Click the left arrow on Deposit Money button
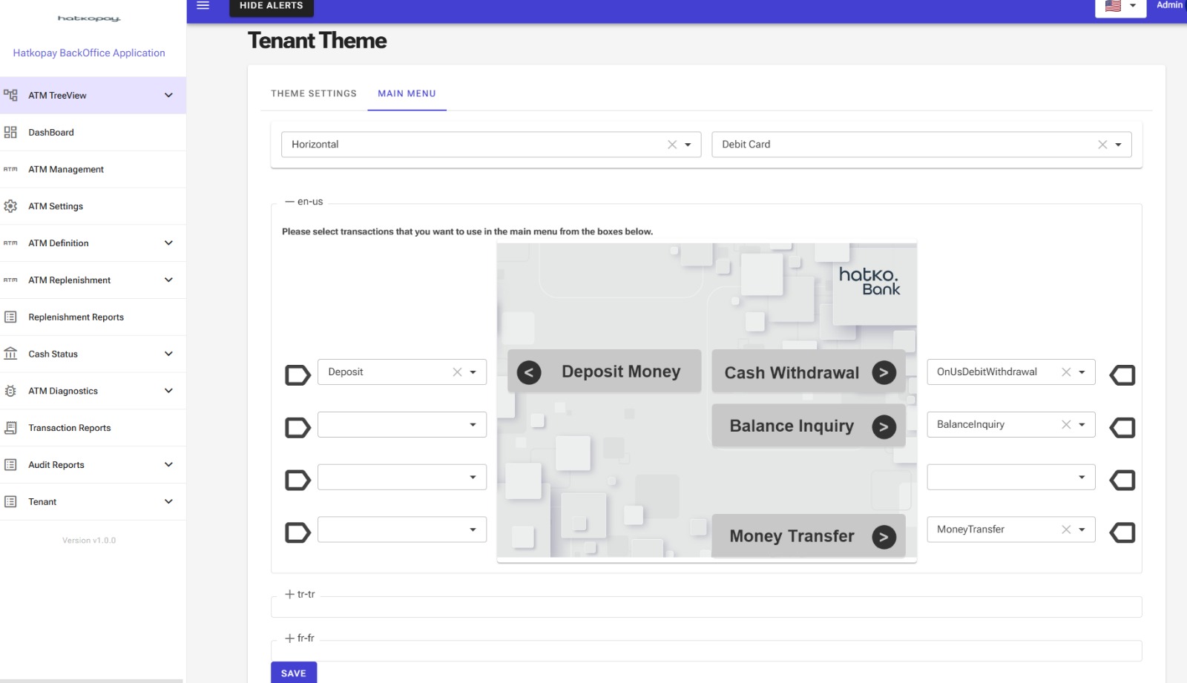 529,372
